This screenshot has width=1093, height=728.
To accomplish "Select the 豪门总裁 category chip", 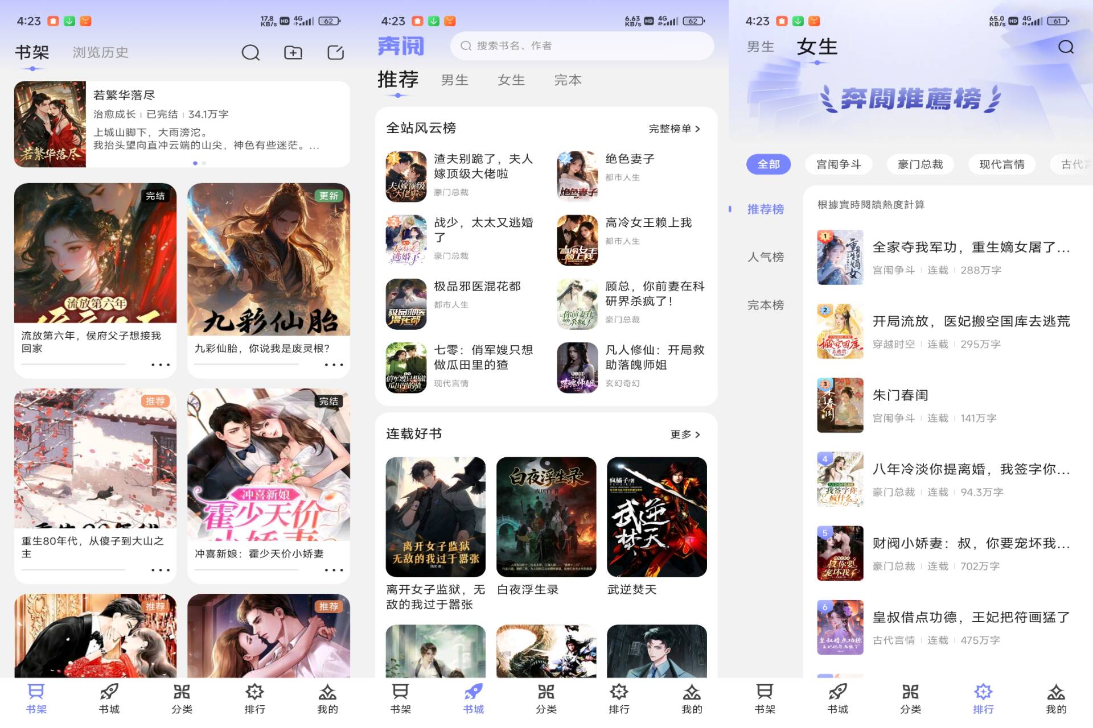I will click(920, 164).
